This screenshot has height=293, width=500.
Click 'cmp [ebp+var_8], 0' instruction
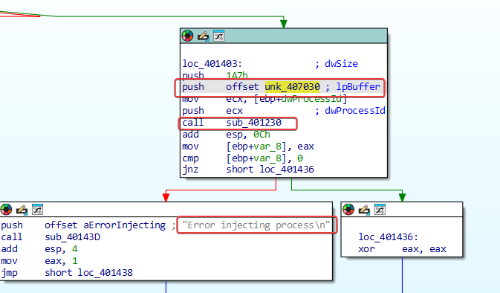[243, 158]
